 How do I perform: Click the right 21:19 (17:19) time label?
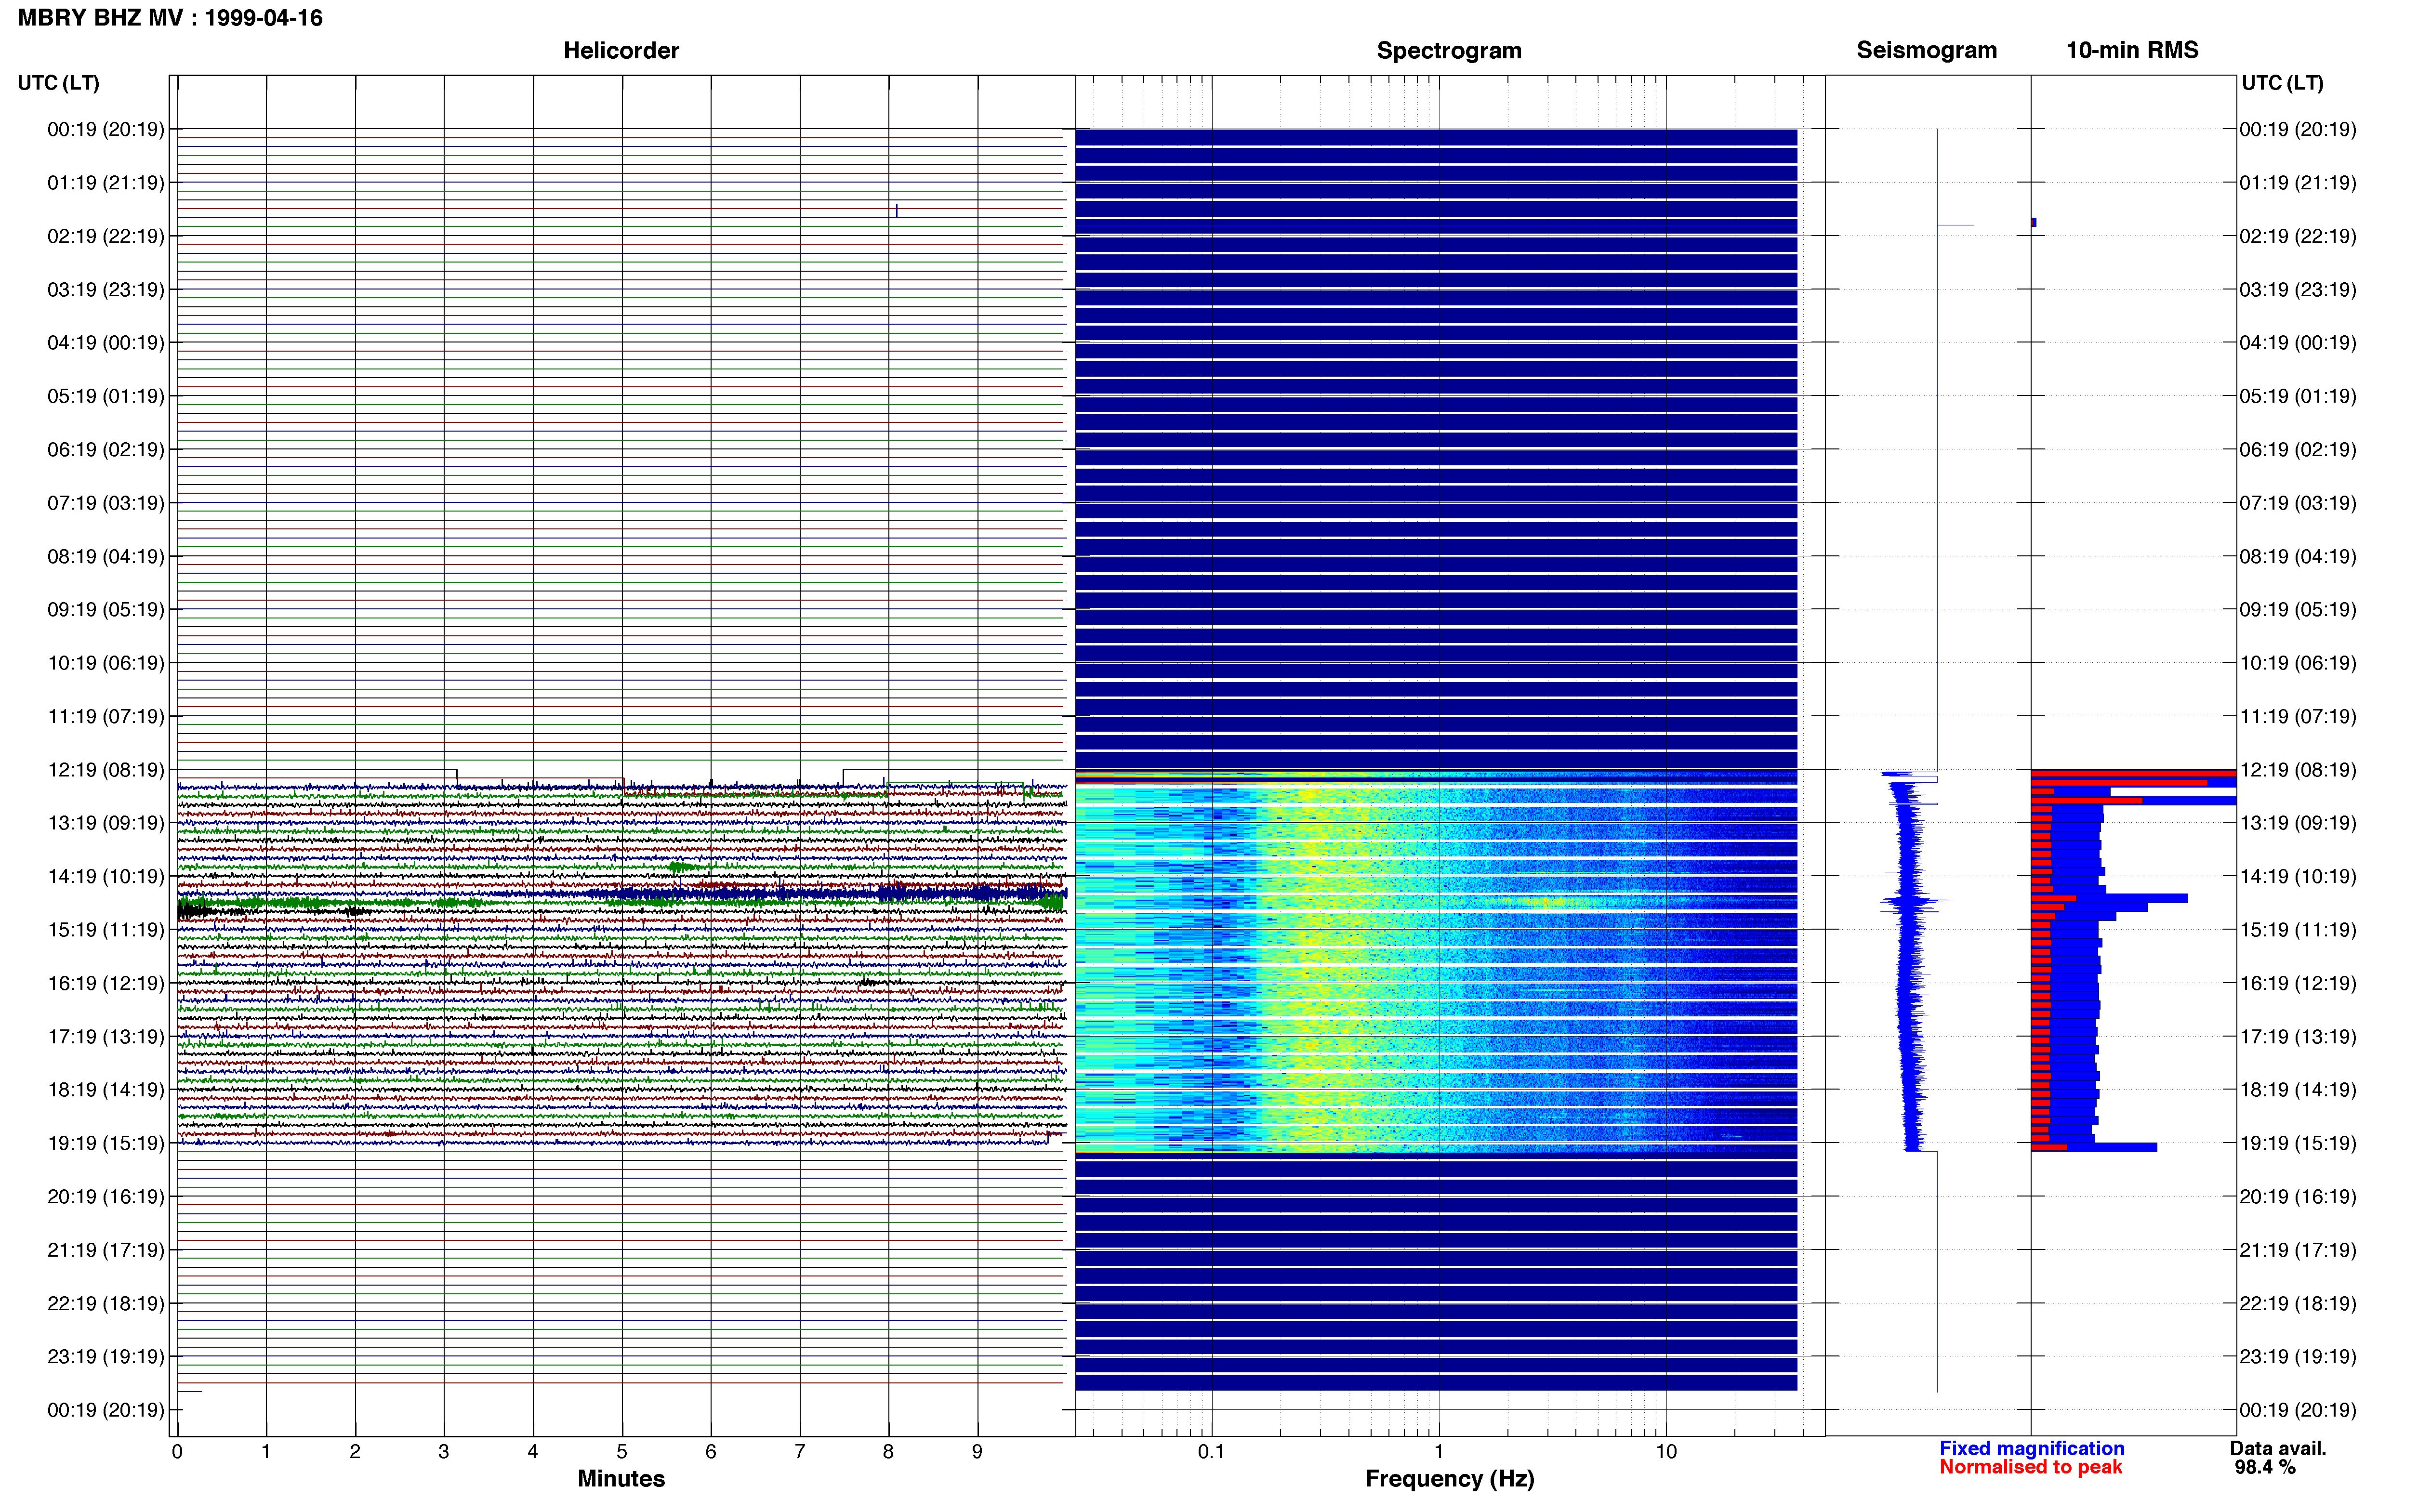click(2298, 1250)
